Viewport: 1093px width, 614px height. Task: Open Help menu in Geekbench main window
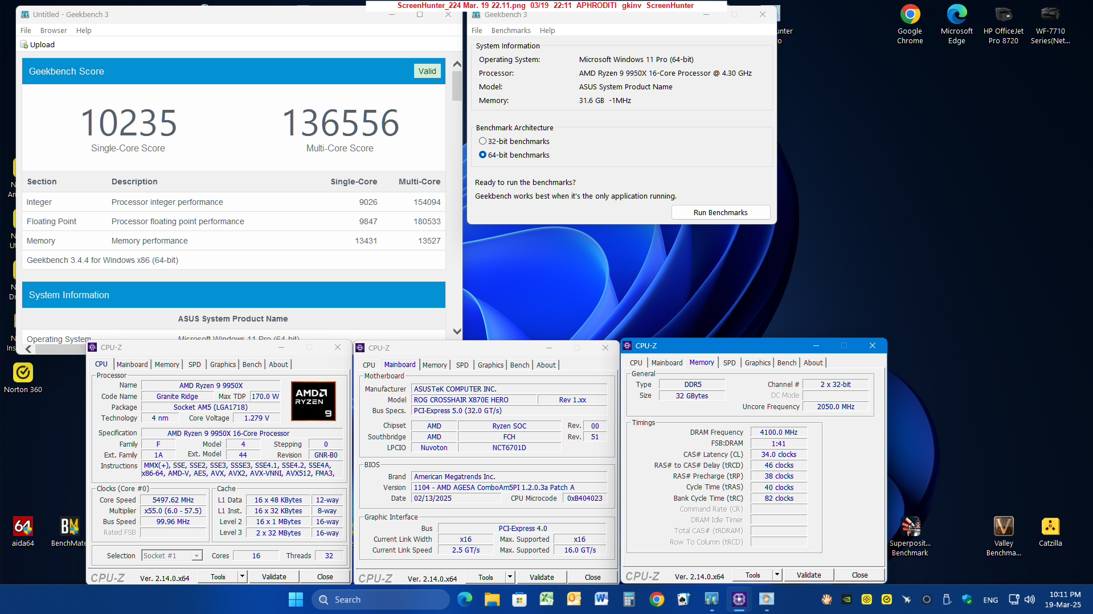point(547,30)
